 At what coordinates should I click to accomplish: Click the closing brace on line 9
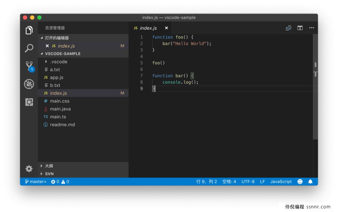point(153,88)
